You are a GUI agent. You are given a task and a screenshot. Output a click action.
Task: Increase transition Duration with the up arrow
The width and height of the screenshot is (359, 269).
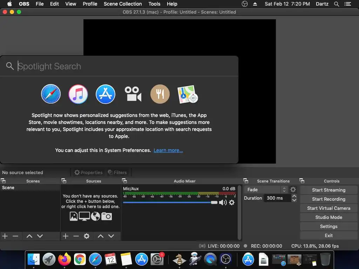click(294, 196)
